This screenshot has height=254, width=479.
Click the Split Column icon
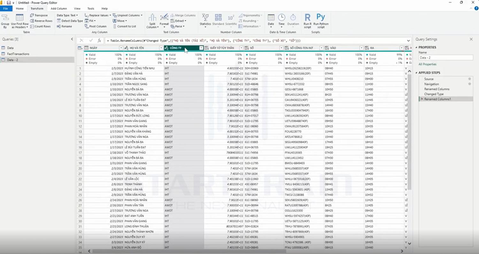pyautogui.click(x=152, y=17)
